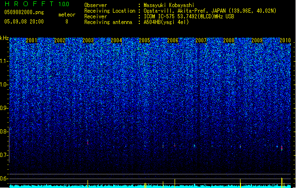
Task: Click the 1.0 kHz axis label
Action: tap(4, 85)
